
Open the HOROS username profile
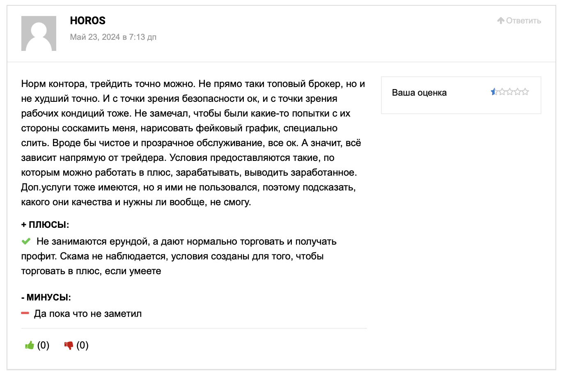[88, 21]
